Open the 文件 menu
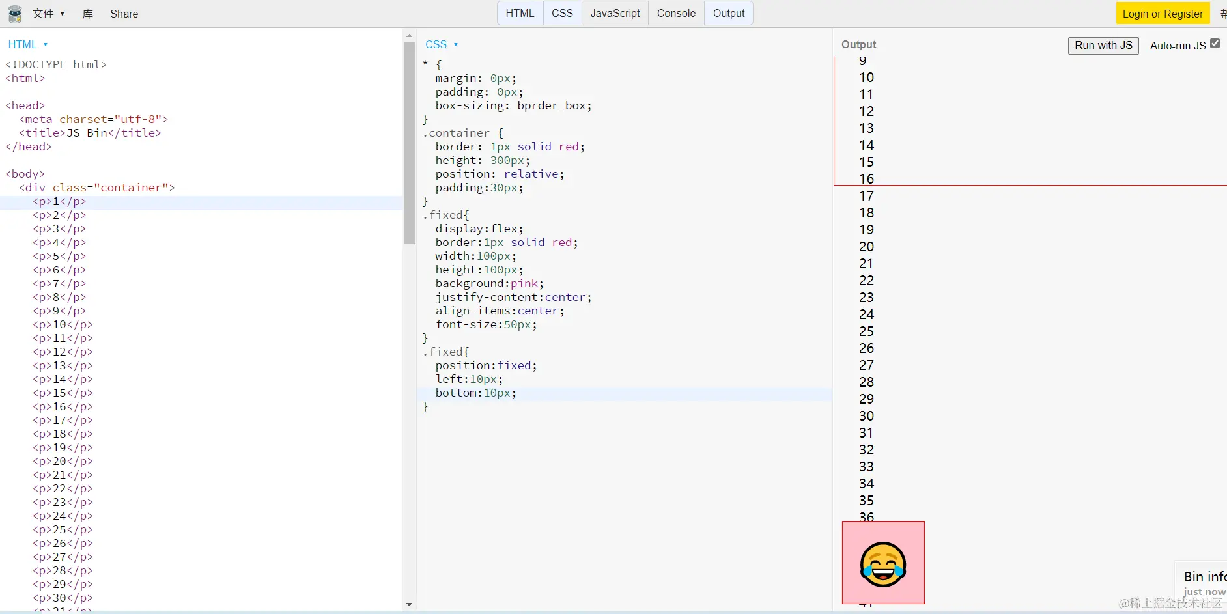Viewport: 1227px width, 614px height. (48, 14)
